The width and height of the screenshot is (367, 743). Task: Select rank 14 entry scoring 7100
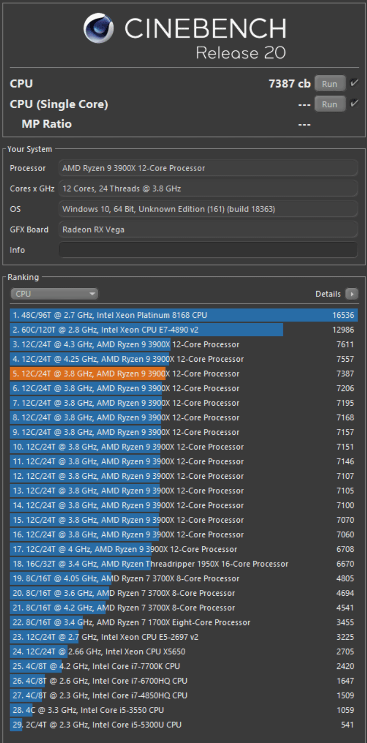(184, 505)
